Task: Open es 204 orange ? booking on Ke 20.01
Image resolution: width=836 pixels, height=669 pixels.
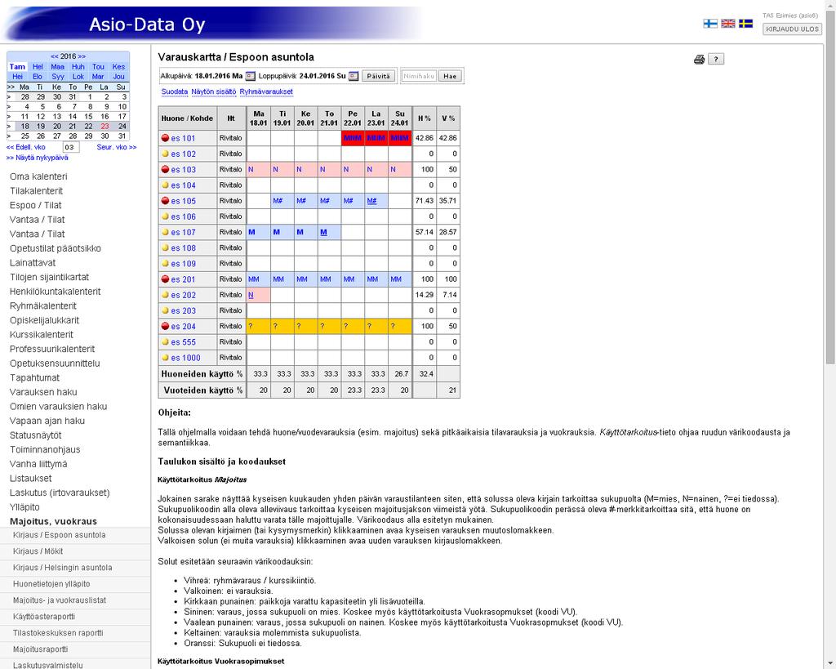Action: [305, 326]
